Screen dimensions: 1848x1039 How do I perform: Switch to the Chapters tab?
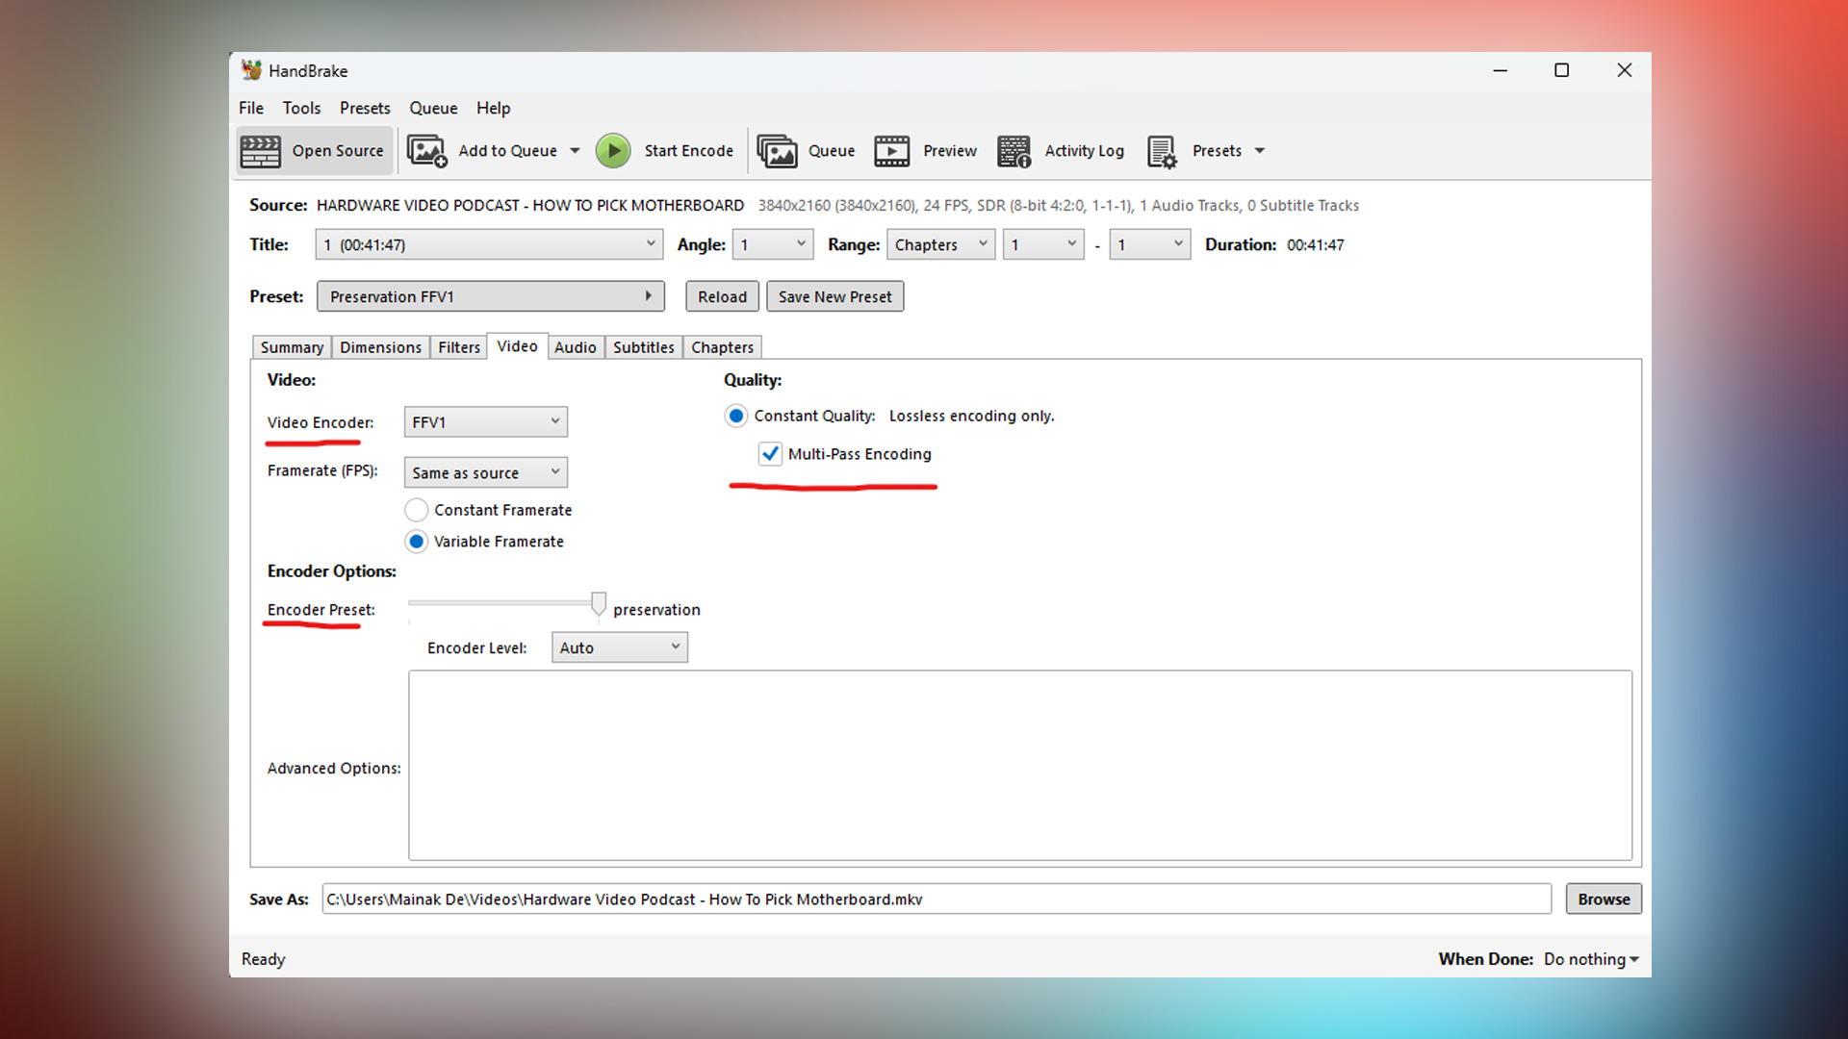coord(722,347)
